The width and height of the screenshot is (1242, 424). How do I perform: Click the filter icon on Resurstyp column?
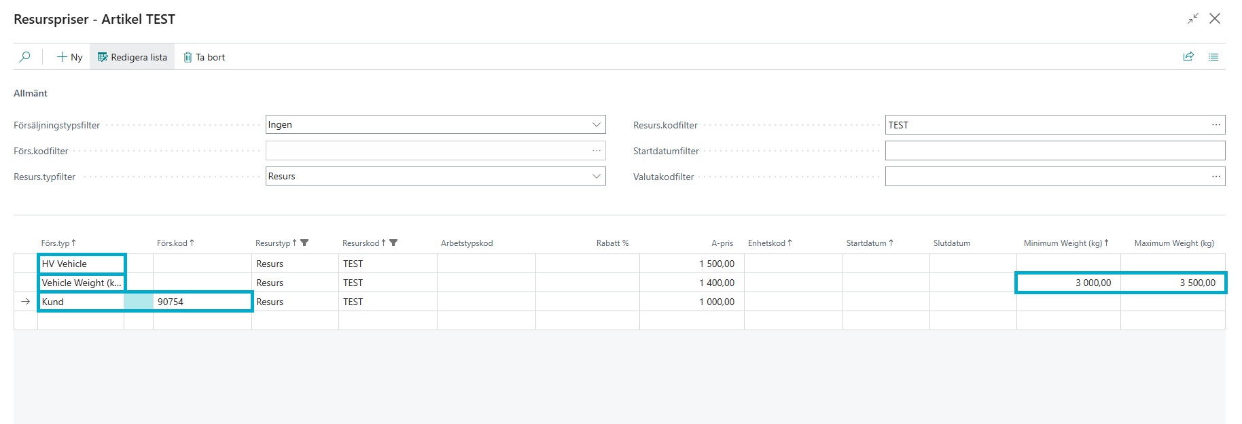[x=304, y=243]
